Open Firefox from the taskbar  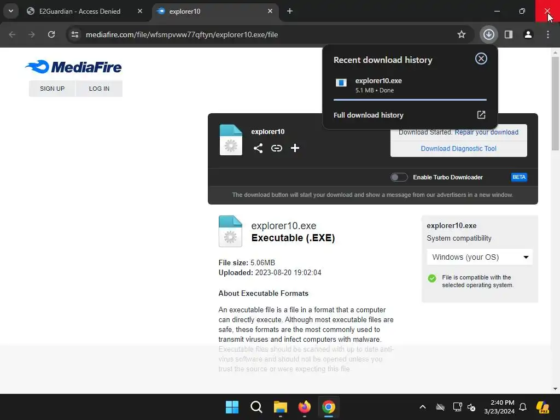(304, 407)
